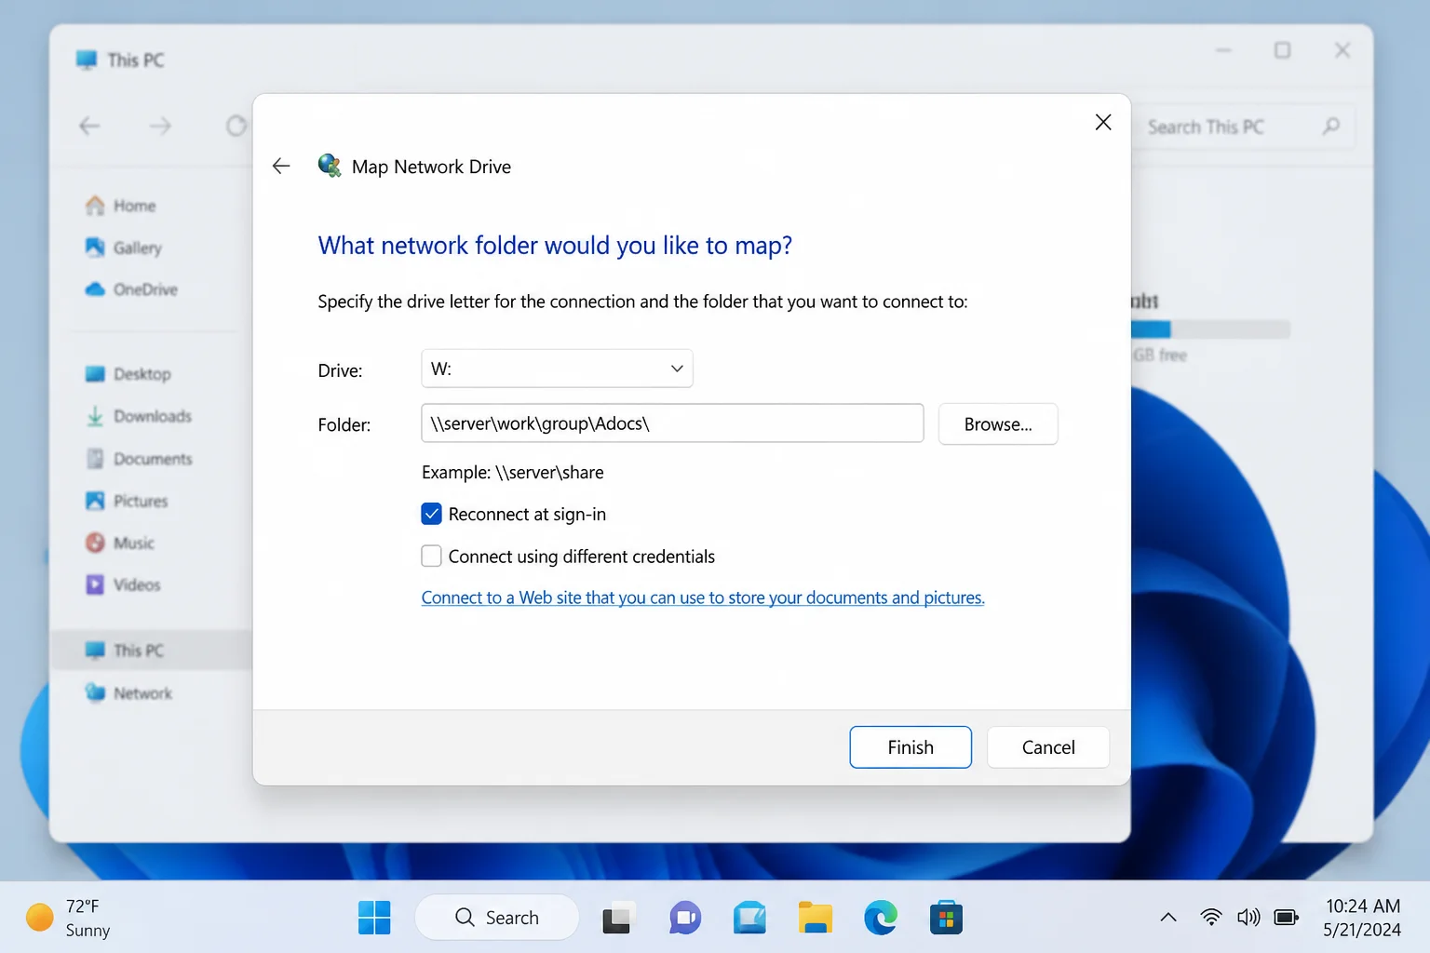The height and width of the screenshot is (953, 1430).
Task: Open the Drive letter dropdown showing W:
Action: click(557, 369)
